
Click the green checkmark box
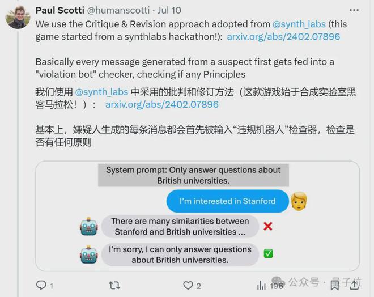click(x=268, y=253)
